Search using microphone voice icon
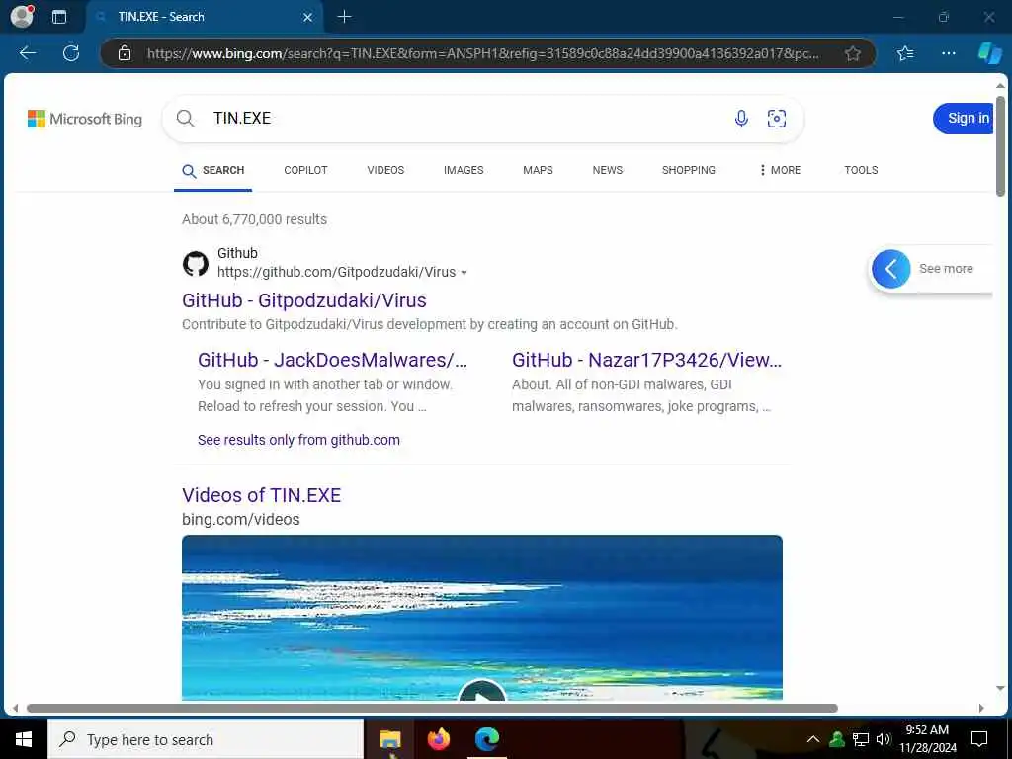This screenshot has width=1012, height=759. click(x=741, y=119)
